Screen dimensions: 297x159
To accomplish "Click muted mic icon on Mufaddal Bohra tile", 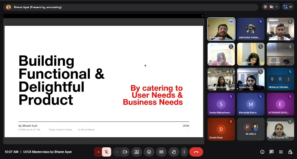I will click(x=261, y=97).
